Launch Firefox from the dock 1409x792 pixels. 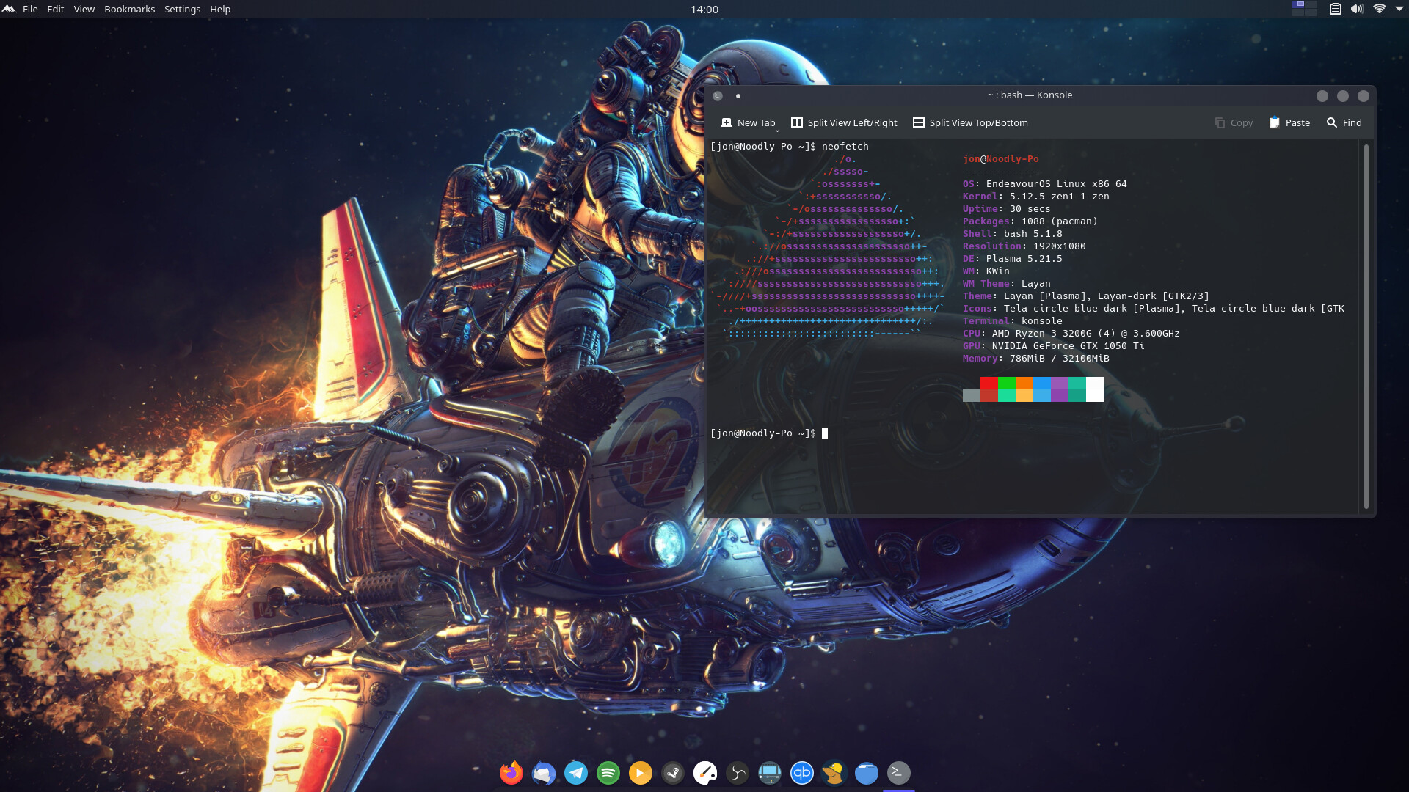(511, 773)
